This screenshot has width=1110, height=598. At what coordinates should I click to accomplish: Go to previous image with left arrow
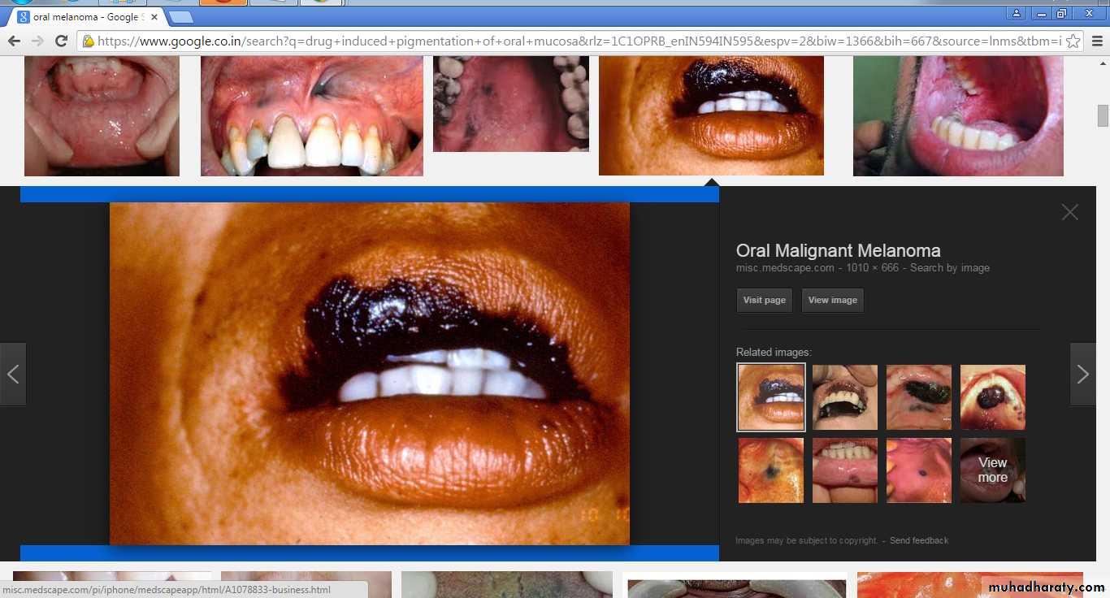click(x=13, y=375)
